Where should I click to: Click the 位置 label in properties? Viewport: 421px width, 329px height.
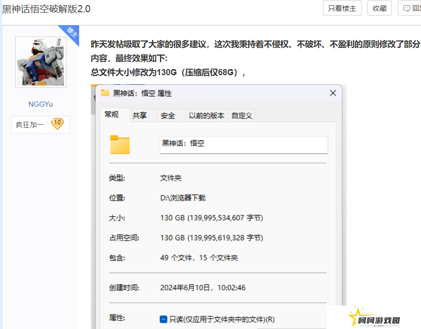point(117,198)
